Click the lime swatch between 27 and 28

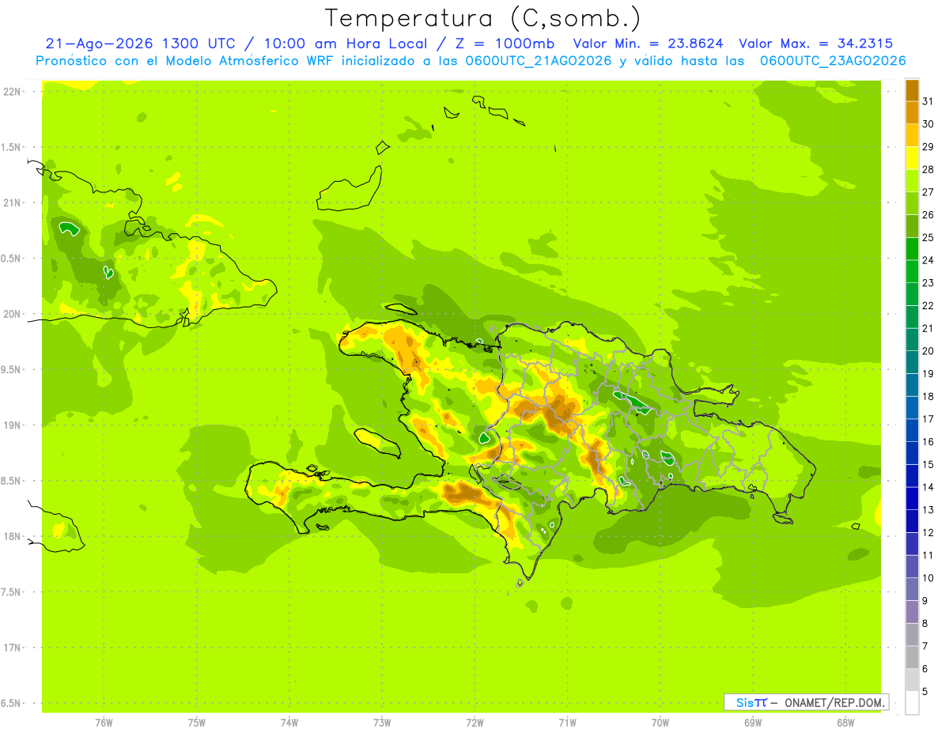[912, 181]
